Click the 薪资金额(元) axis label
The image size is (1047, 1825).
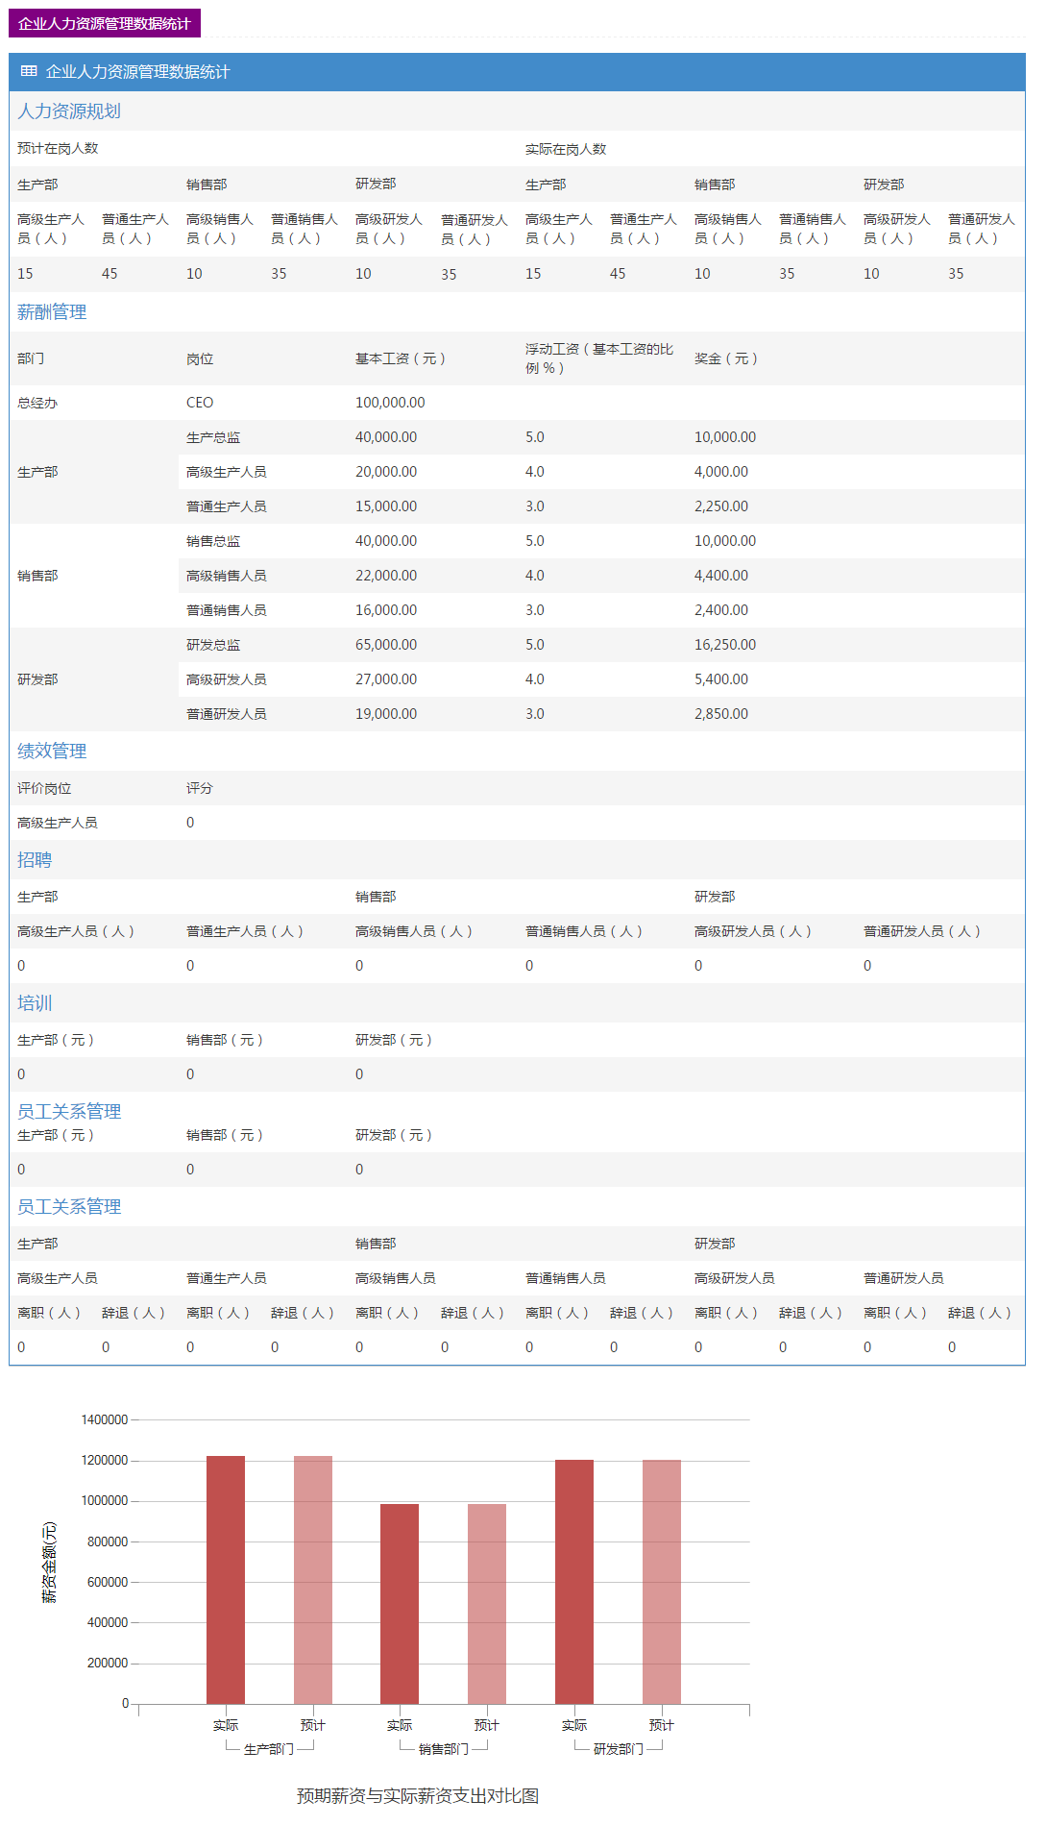[49, 1563]
